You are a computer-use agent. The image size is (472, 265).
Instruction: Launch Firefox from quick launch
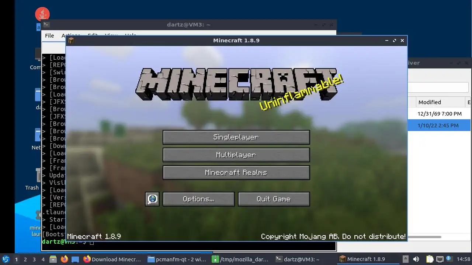[65, 259]
